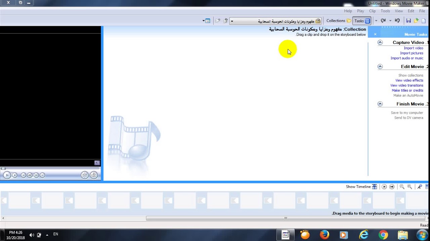Step to next frame in the monitor
This screenshot has width=430, height=241.
[x=36, y=175]
